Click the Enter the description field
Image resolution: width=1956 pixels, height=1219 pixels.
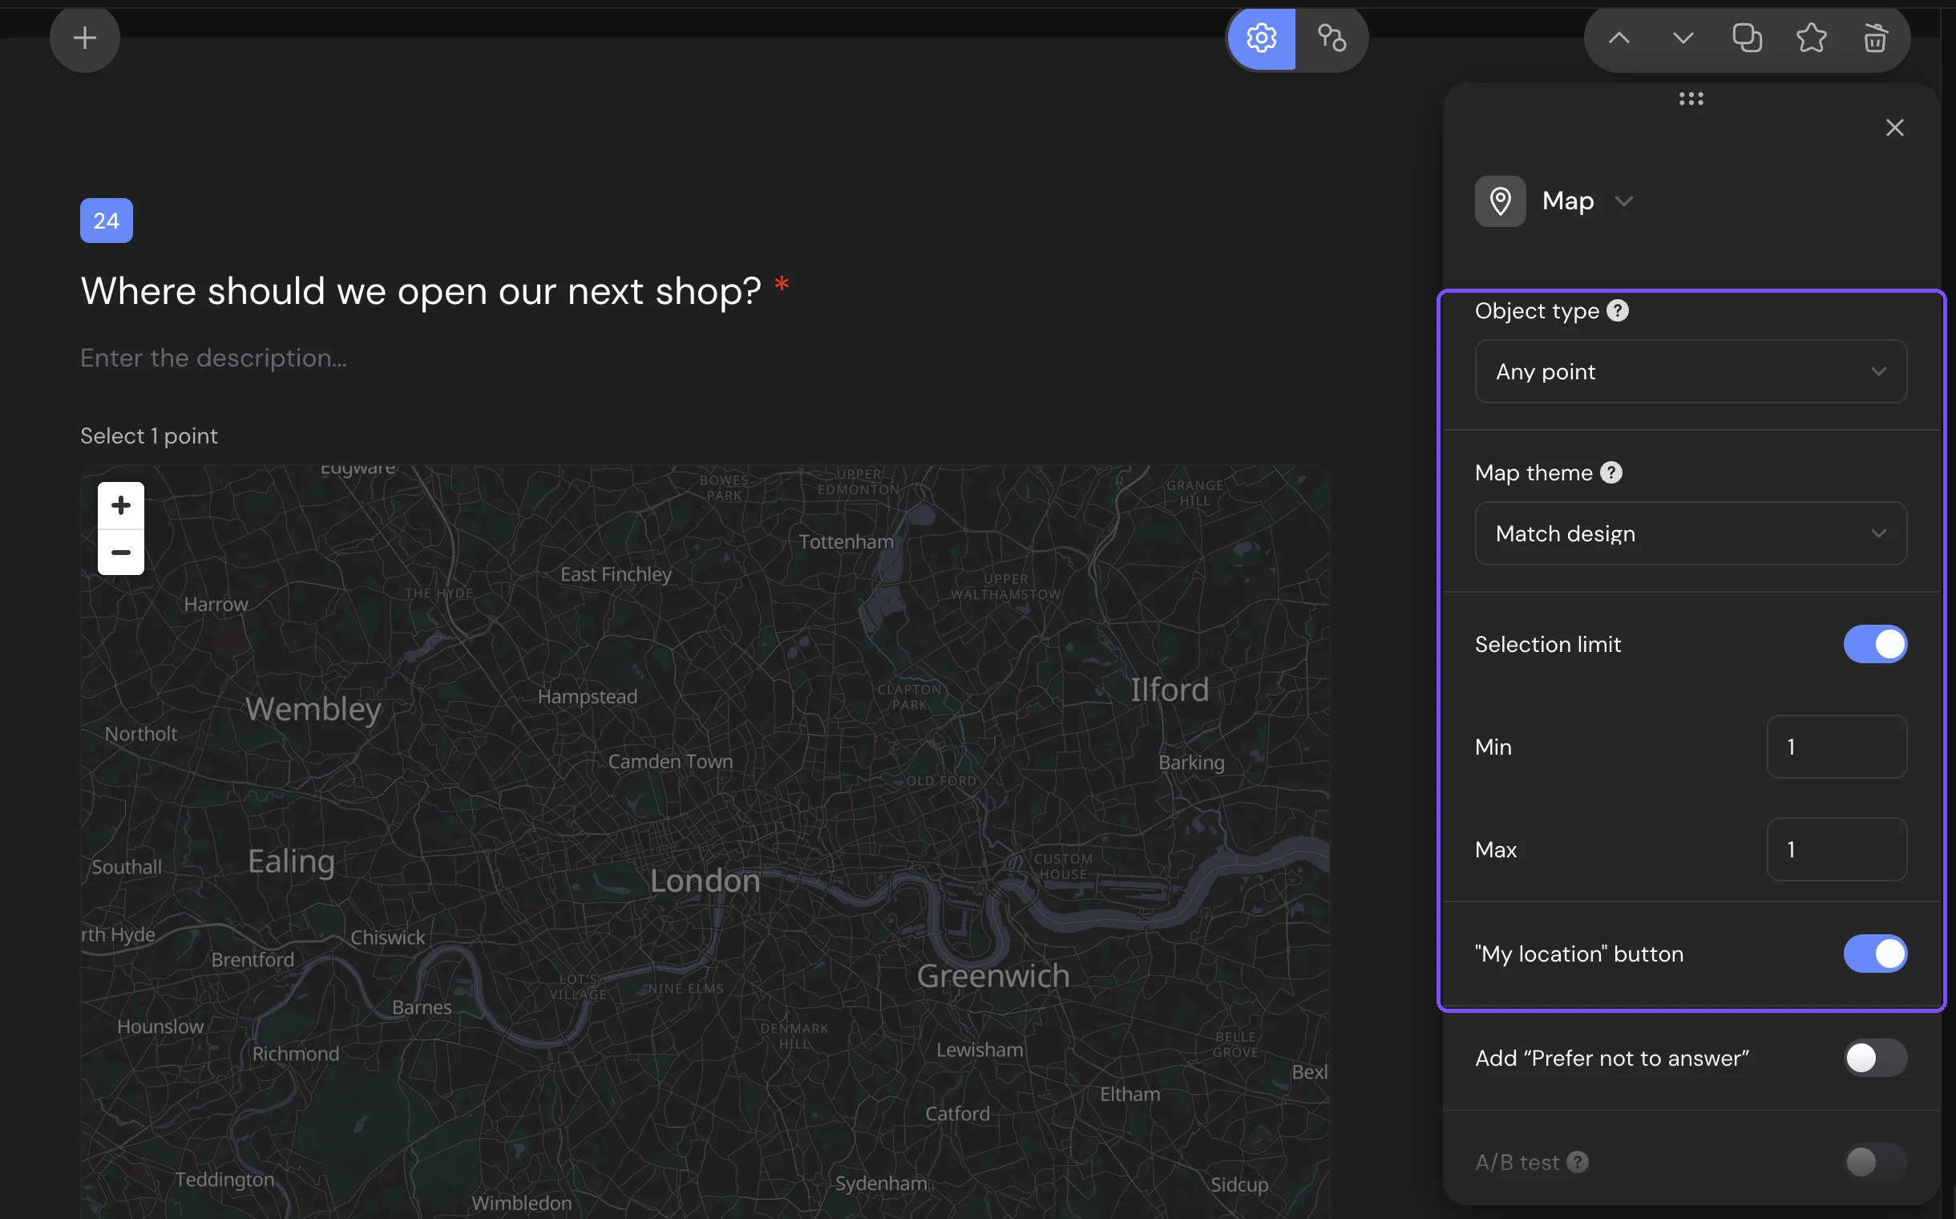pyautogui.click(x=213, y=358)
